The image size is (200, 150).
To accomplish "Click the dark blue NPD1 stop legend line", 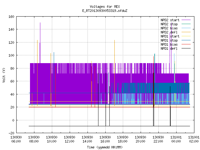I will pyautogui.click(x=186, y=40).
